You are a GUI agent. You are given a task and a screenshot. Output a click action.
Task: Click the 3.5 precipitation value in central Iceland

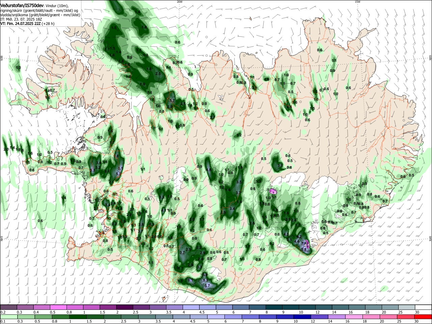click(239, 182)
